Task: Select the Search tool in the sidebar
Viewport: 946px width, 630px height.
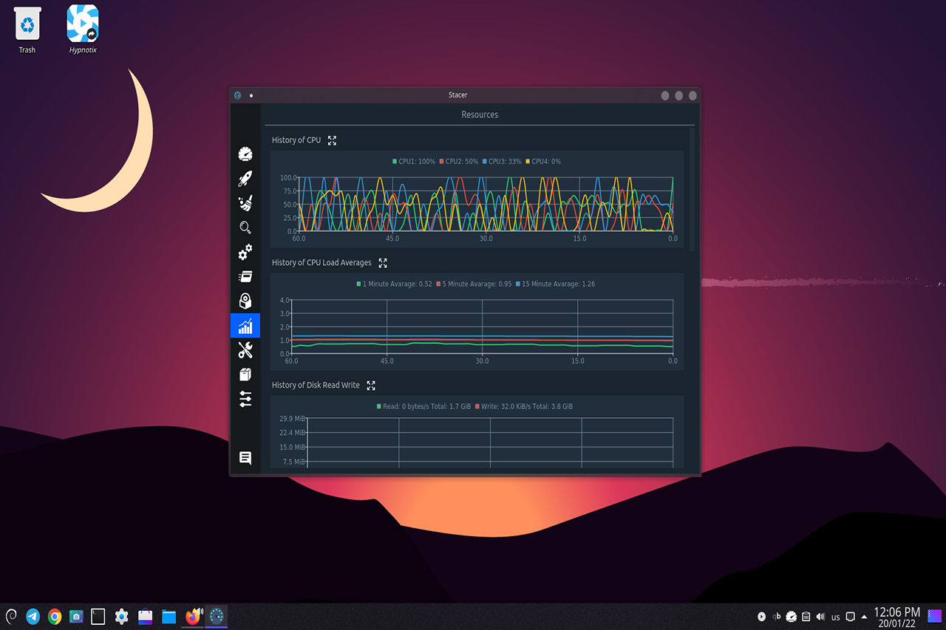Action: pyautogui.click(x=245, y=227)
